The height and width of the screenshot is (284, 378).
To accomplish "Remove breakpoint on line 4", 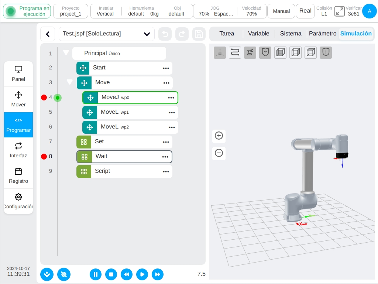I will [x=44, y=97].
